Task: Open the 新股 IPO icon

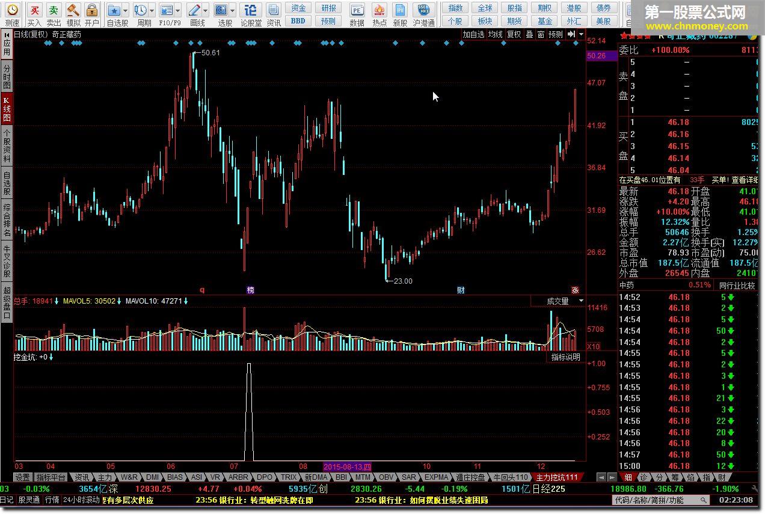Action: pyautogui.click(x=400, y=10)
